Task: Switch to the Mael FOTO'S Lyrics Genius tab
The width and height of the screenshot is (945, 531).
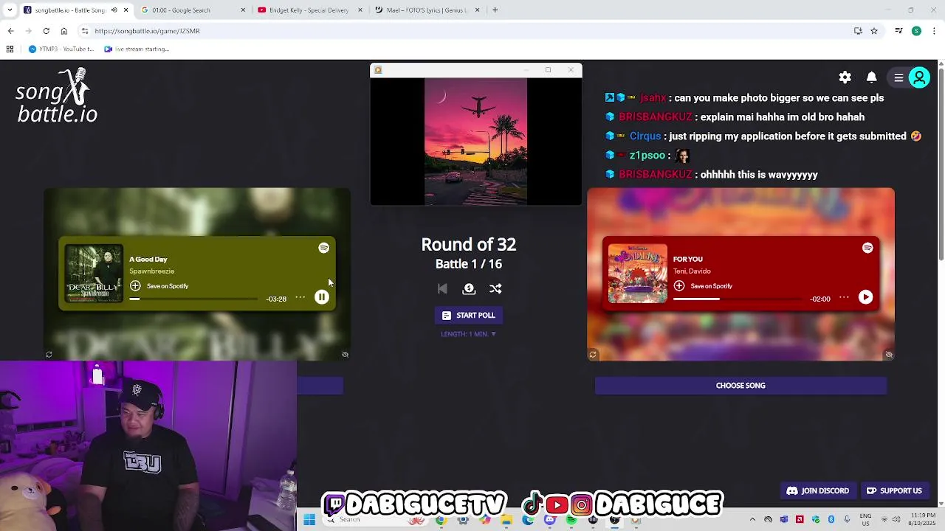Action: point(426,10)
